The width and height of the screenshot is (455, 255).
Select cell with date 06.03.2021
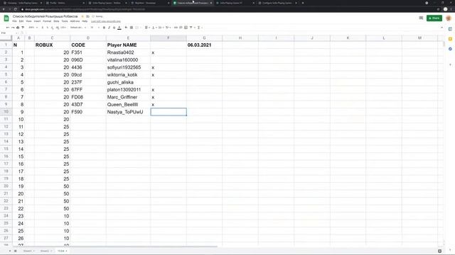coord(204,45)
